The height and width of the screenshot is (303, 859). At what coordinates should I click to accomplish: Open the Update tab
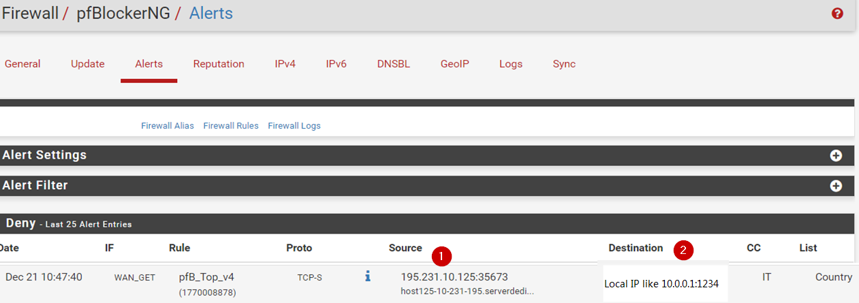(x=88, y=64)
